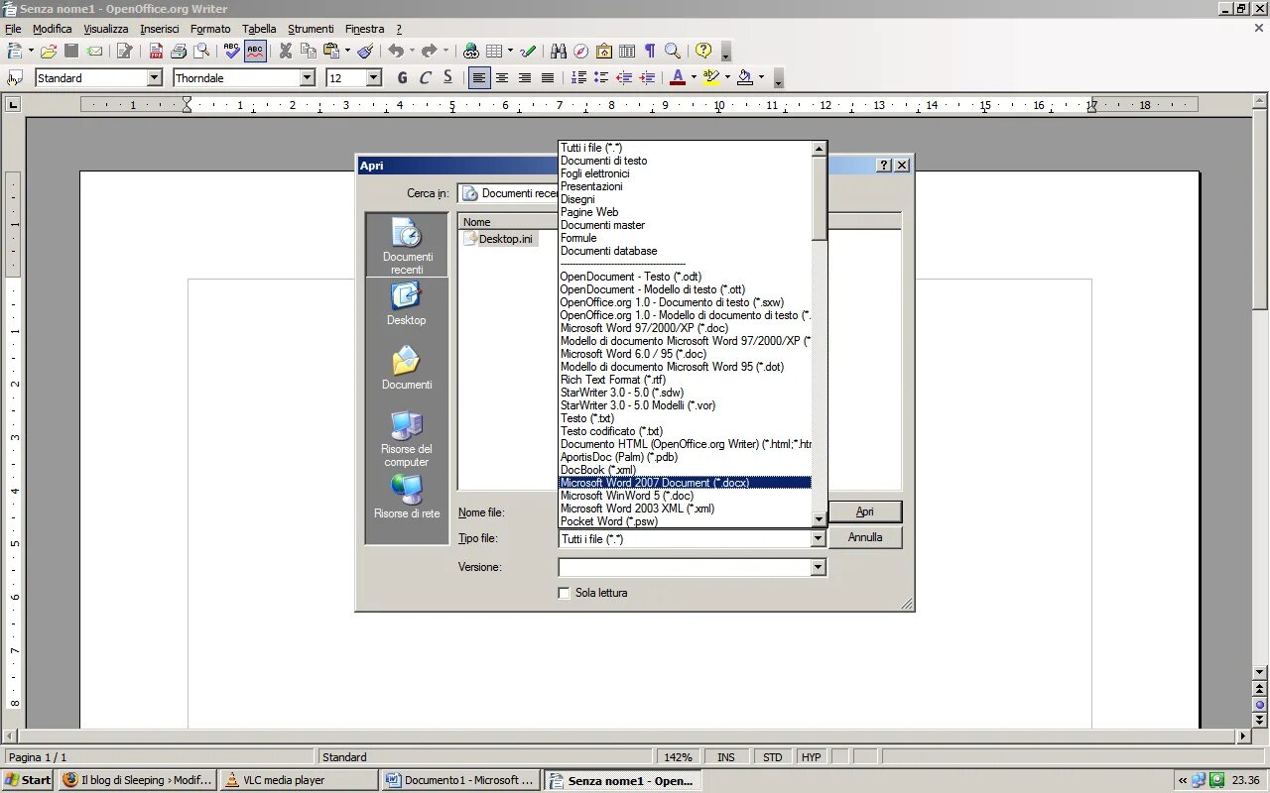Toggle Bold G formatting
The image size is (1270, 793).
[402, 77]
